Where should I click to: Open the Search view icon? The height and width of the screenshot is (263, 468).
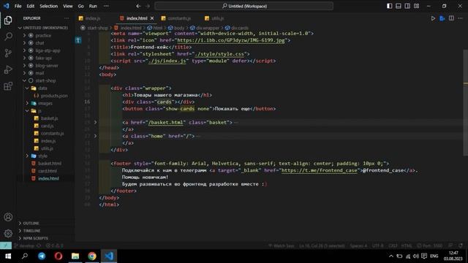pyautogui.click(x=8, y=37)
